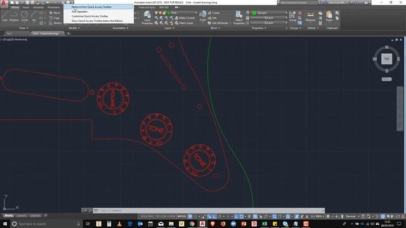
Task: Select the Polyline tool
Action: point(14,16)
